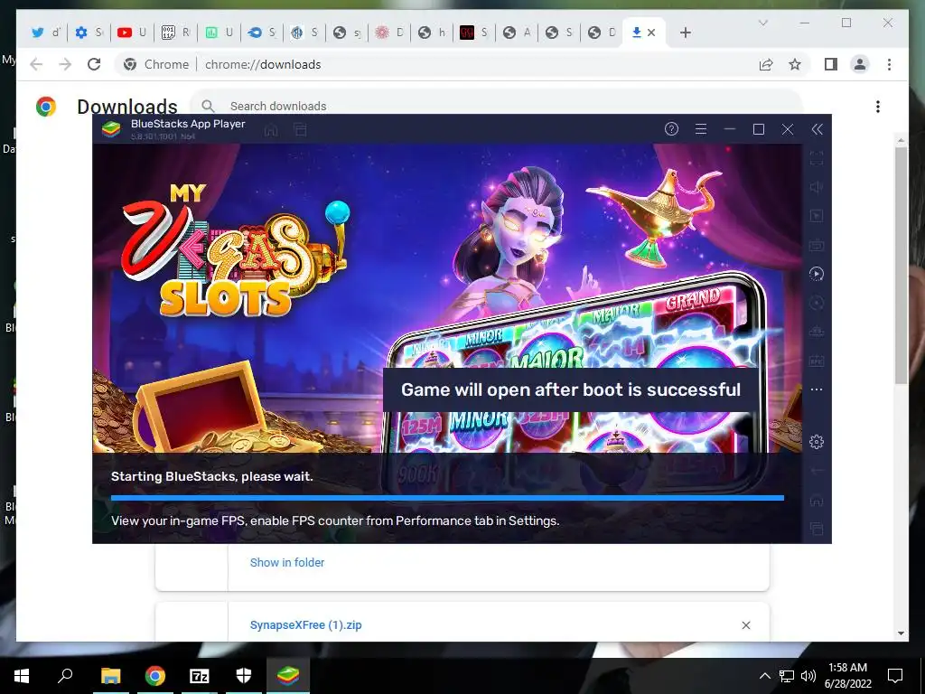Open Chrome three-dot main menu

[889, 64]
